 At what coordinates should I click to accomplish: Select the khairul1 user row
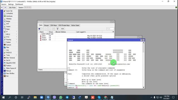53,40
